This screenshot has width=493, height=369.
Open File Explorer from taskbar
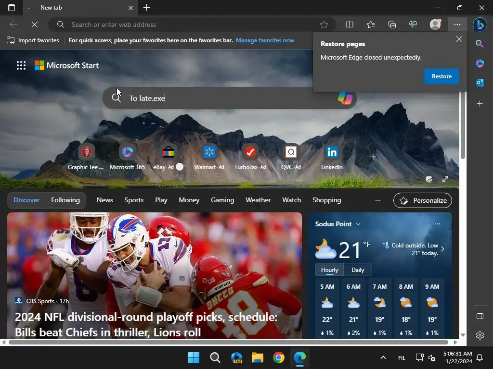(257, 357)
